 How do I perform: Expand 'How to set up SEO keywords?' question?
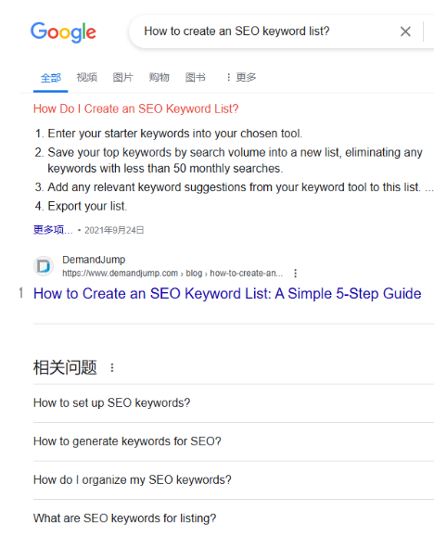[234, 403]
